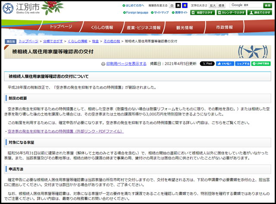
Task: Click the printer icon beside print link
Action: point(103,64)
